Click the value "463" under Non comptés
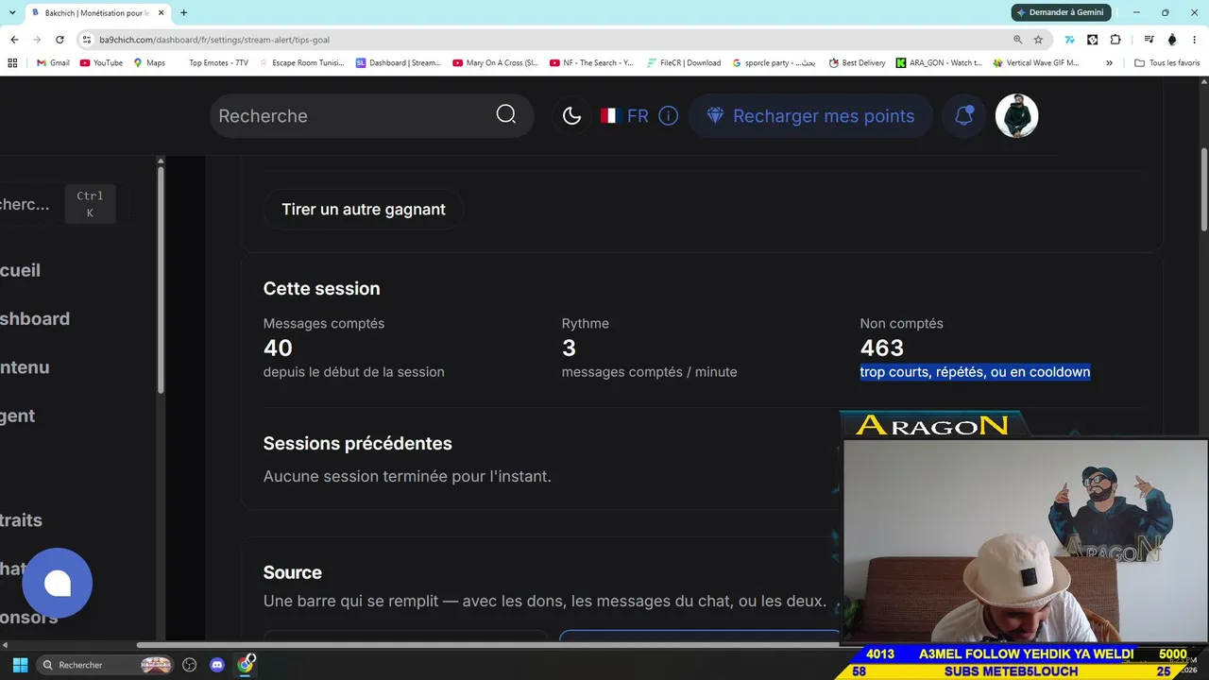 [x=882, y=348]
